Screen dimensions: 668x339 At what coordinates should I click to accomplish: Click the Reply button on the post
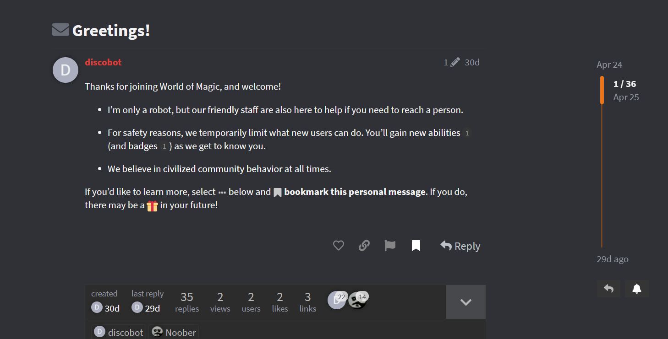coord(460,246)
